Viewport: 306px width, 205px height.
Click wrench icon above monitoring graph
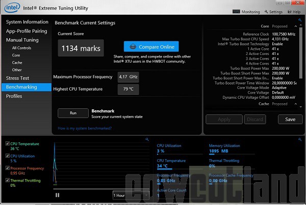147,139
